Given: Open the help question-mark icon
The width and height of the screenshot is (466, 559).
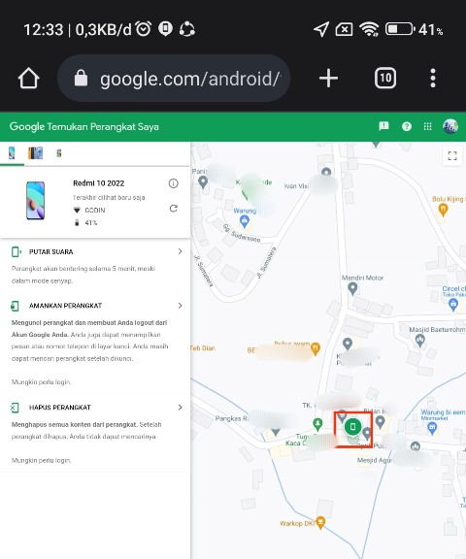Looking at the screenshot, I should (407, 126).
